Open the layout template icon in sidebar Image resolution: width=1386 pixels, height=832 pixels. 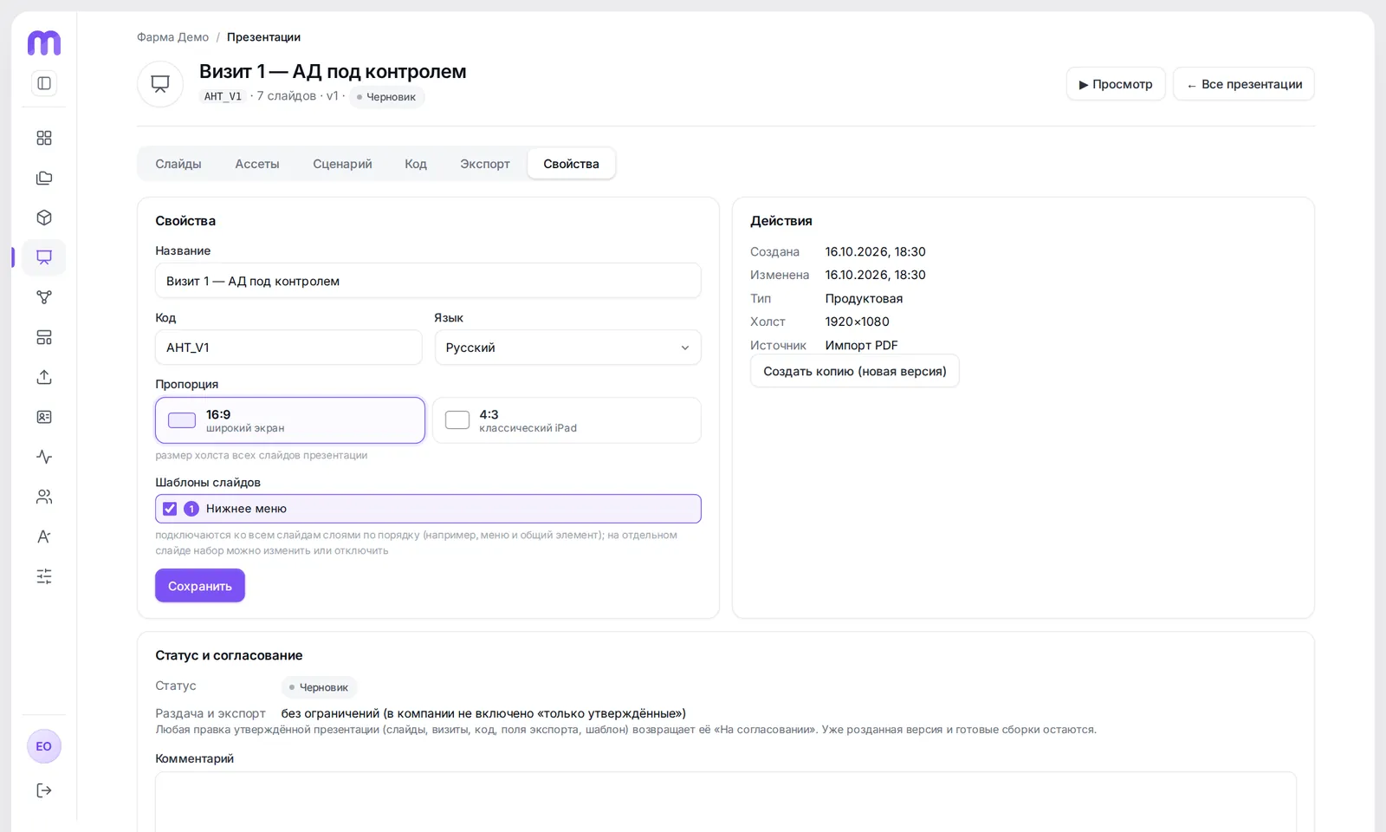tap(44, 337)
